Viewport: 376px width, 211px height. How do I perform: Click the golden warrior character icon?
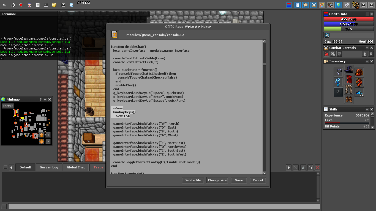(355, 5)
